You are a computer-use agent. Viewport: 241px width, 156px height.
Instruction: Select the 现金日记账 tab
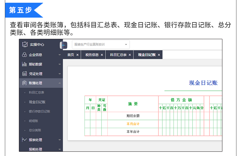pyautogui.click(x=147, y=55)
